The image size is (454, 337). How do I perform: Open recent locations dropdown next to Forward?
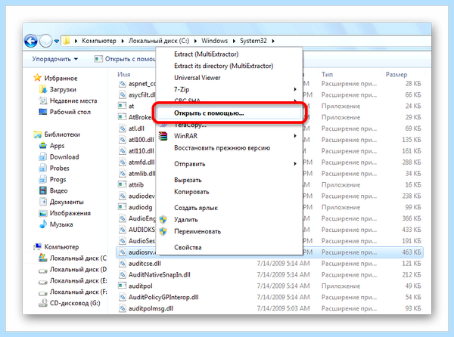tap(57, 41)
